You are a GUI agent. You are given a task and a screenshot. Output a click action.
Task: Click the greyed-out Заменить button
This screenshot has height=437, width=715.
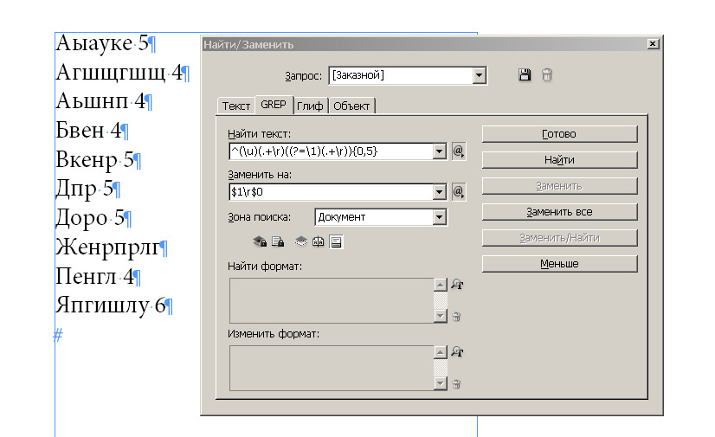[559, 186]
